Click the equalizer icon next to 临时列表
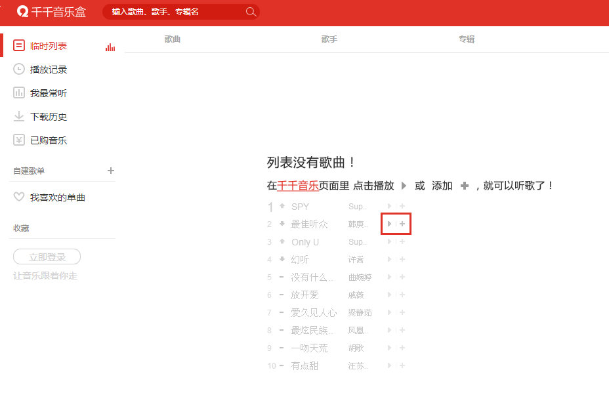Screen dimensions: 609x412 click(x=110, y=47)
